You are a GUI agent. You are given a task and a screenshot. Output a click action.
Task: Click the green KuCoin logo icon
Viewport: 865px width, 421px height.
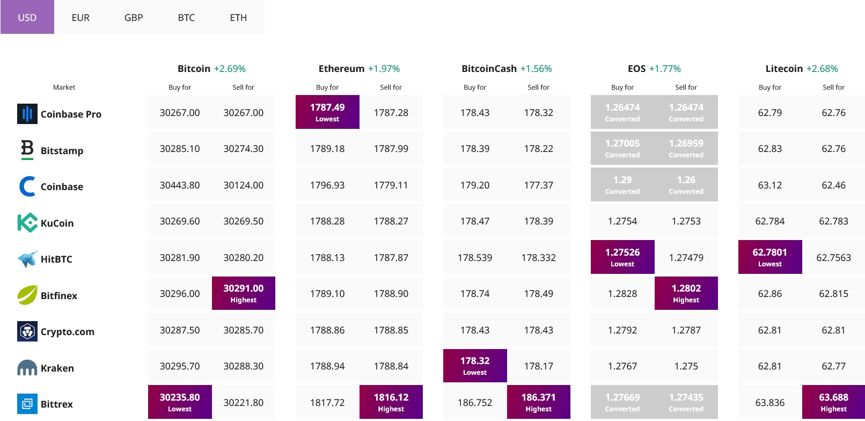(x=27, y=223)
